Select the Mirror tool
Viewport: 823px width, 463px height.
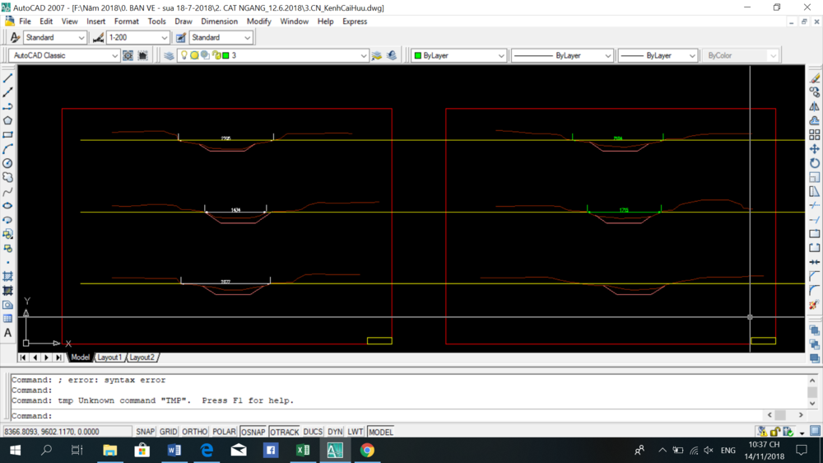pos(815,106)
